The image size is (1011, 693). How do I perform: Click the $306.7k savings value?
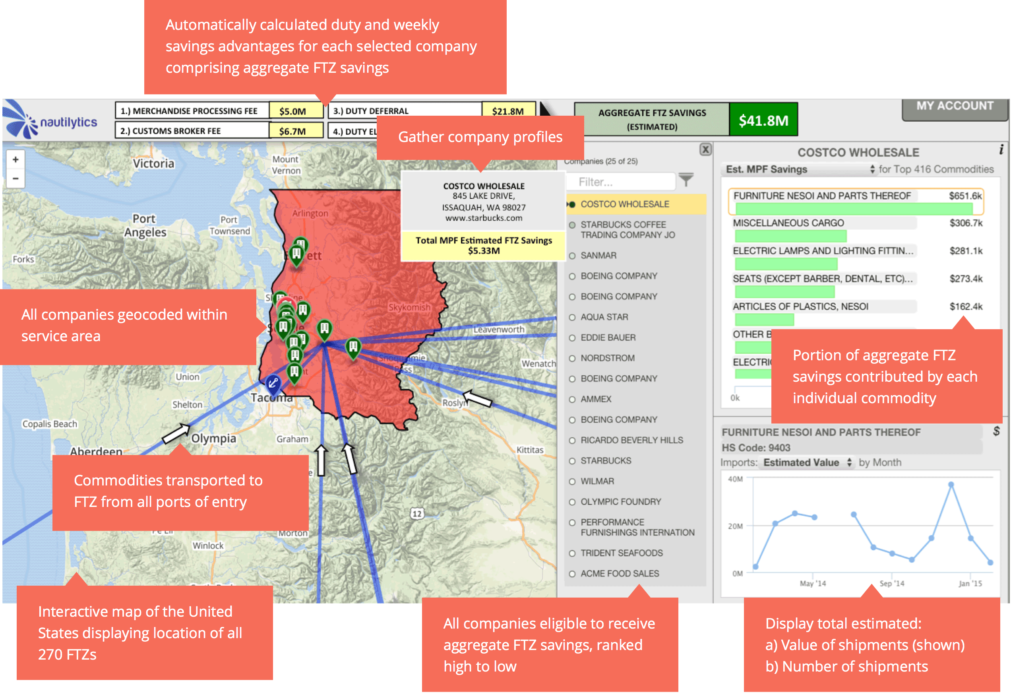[x=966, y=223]
